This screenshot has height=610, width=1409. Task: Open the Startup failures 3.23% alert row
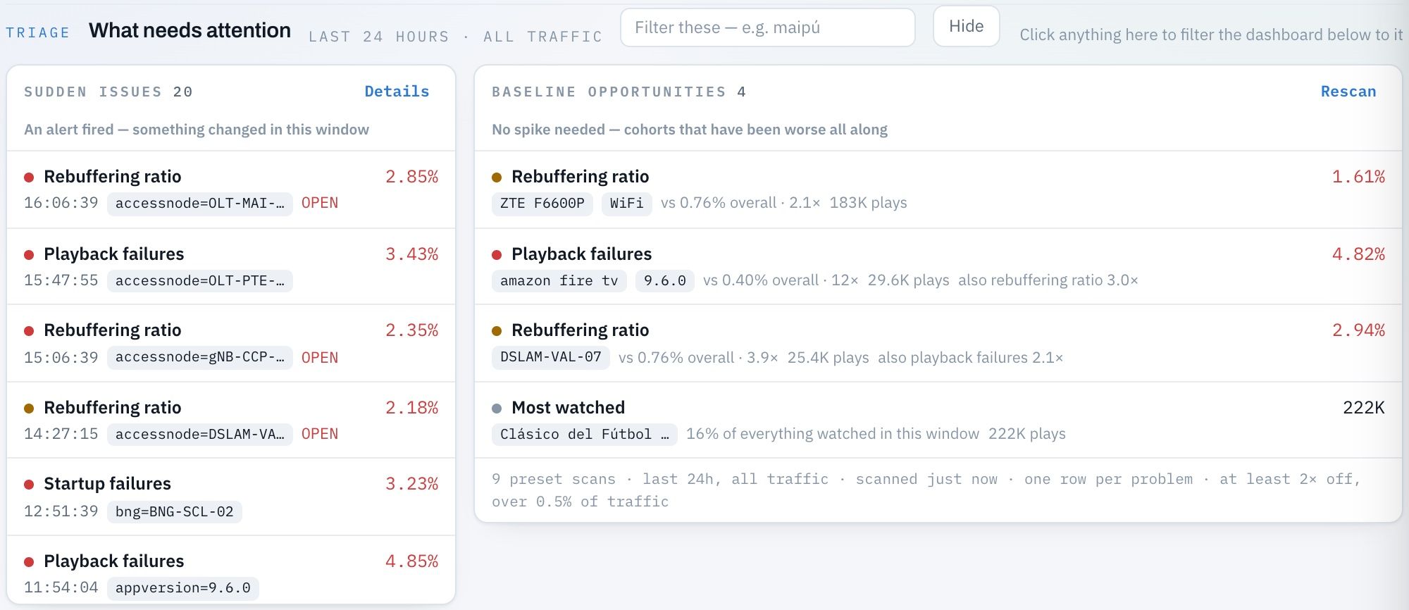point(231,497)
